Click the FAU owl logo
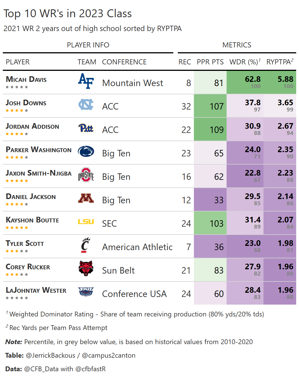 coord(86,292)
